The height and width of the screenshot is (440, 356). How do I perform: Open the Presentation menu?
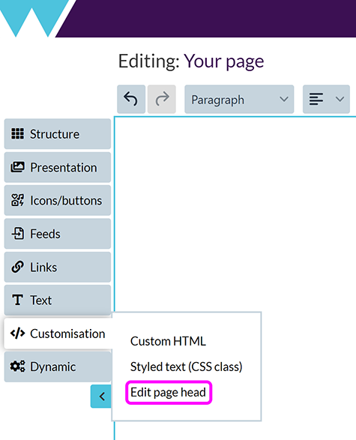click(x=58, y=167)
